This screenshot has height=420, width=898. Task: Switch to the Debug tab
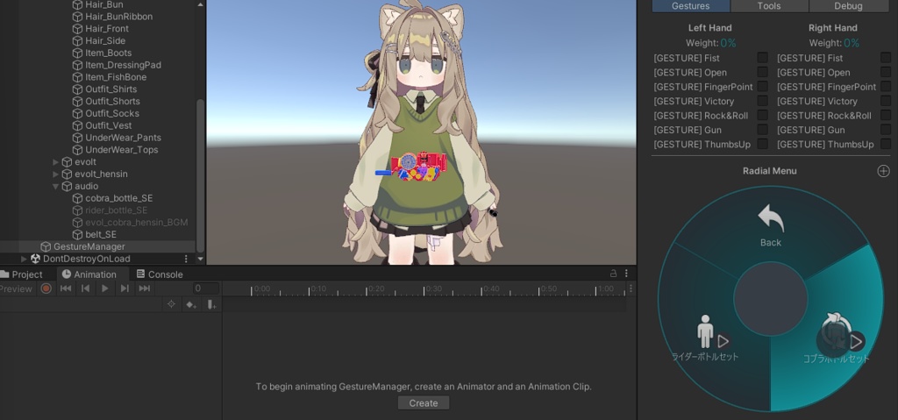pyautogui.click(x=848, y=6)
